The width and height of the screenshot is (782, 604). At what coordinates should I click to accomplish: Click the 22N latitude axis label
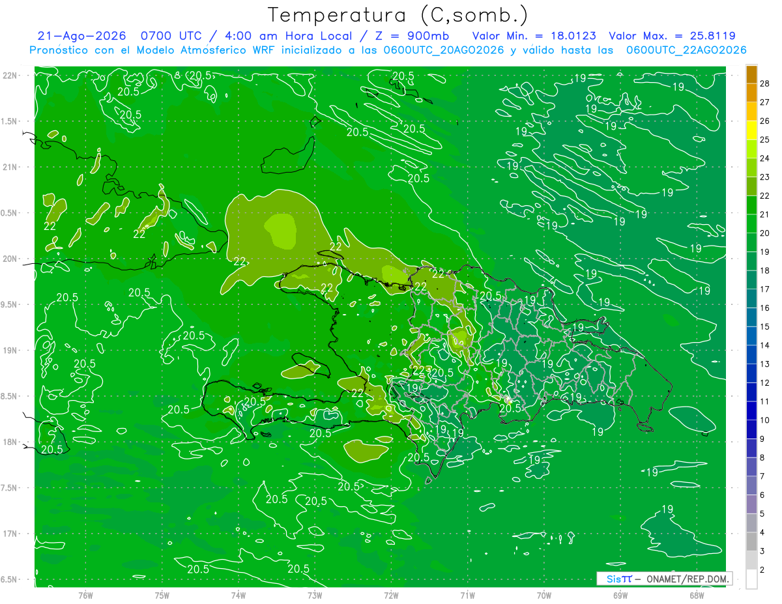[x=10, y=75]
